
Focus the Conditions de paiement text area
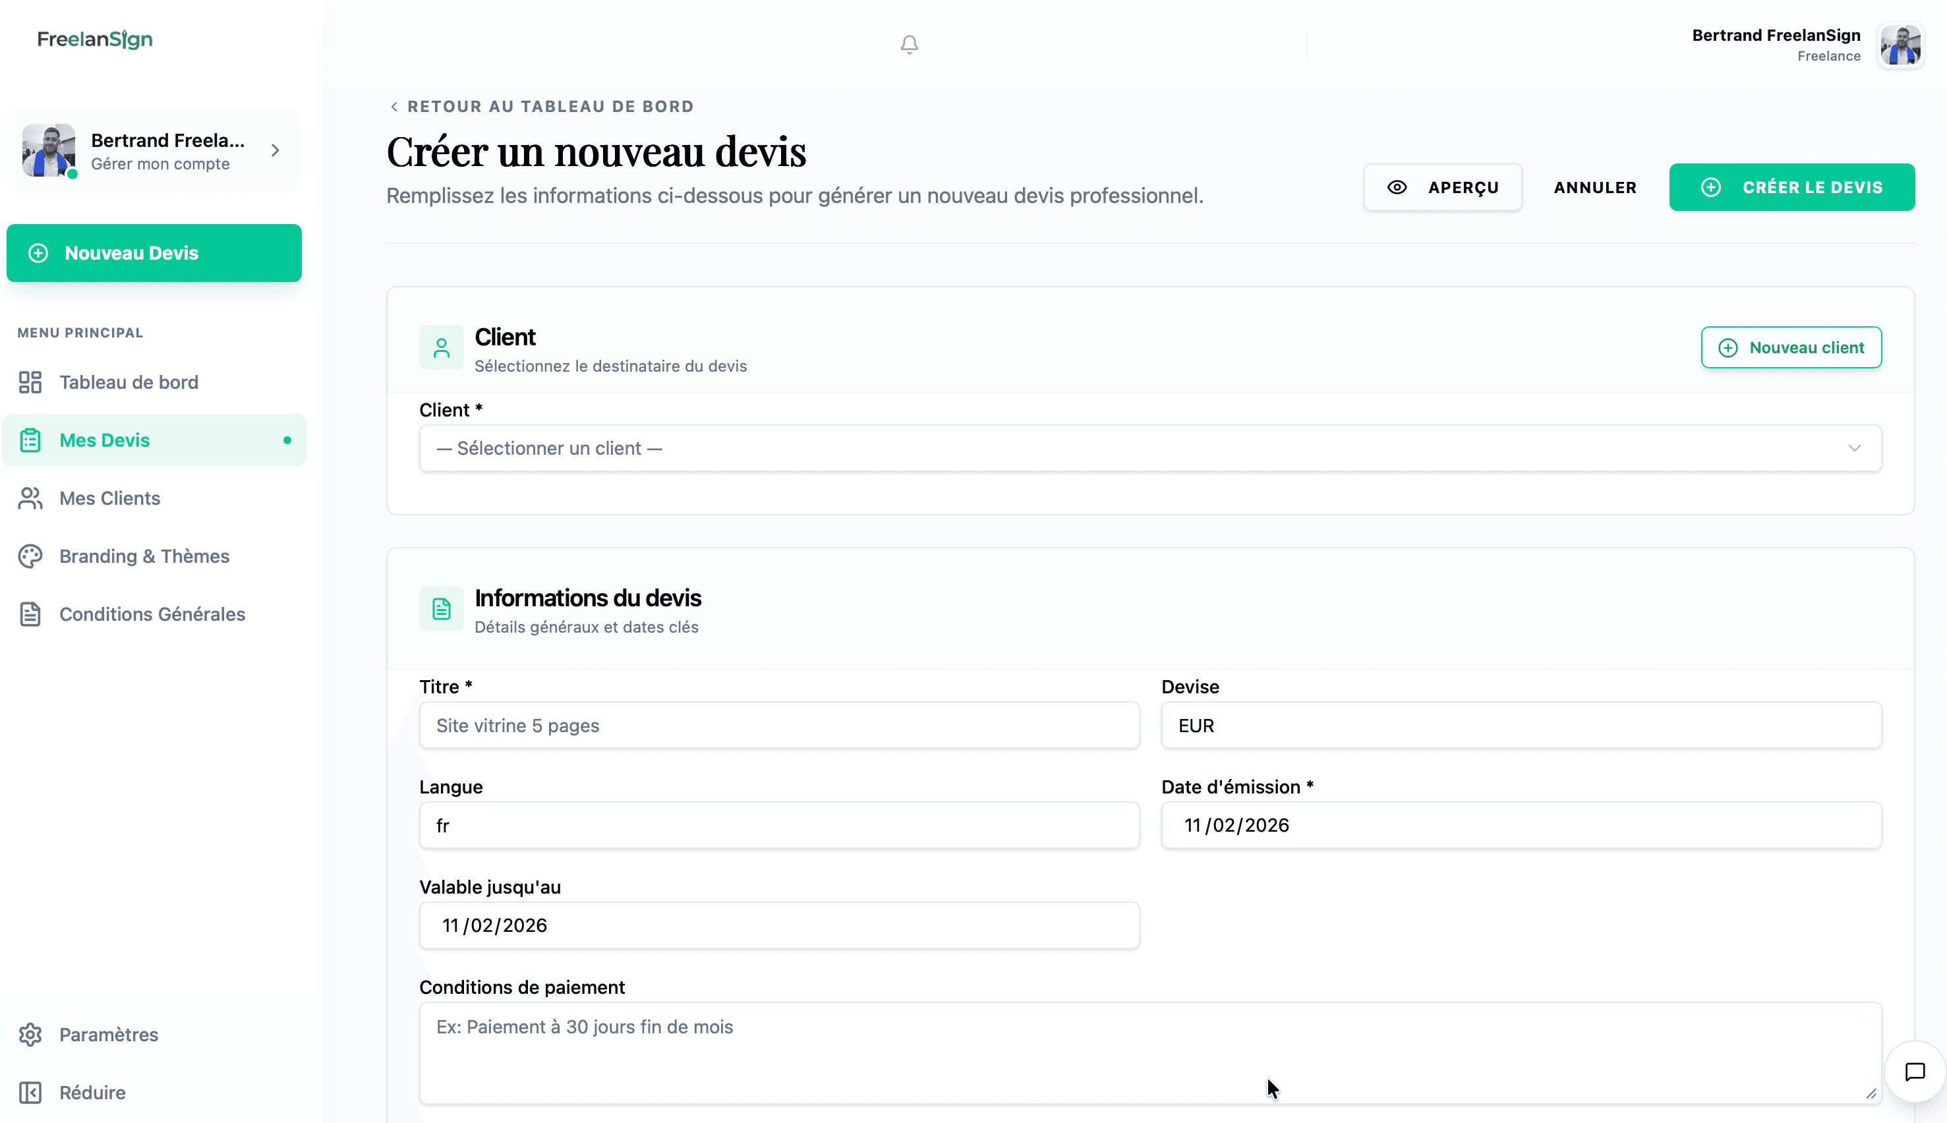(x=1149, y=1052)
